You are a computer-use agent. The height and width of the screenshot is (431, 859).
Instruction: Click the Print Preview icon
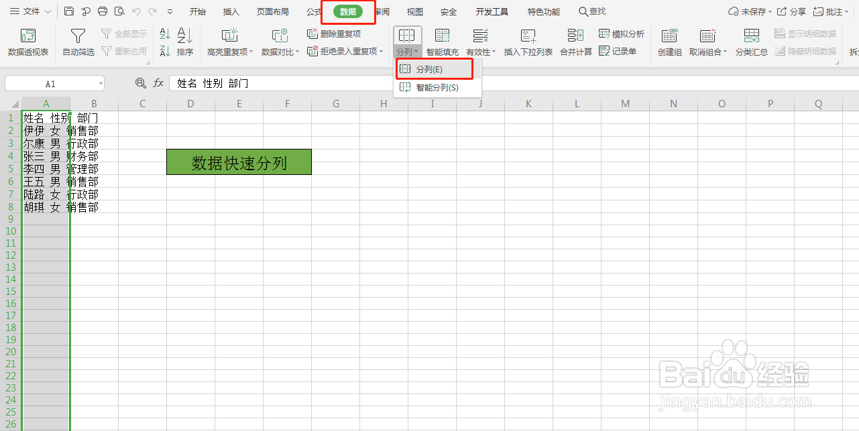(x=119, y=11)
